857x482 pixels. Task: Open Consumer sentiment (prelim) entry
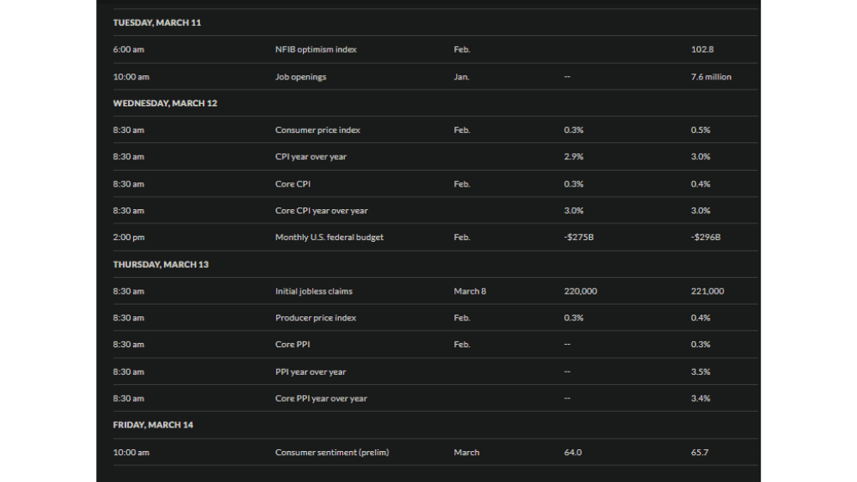tap(331, 453)
